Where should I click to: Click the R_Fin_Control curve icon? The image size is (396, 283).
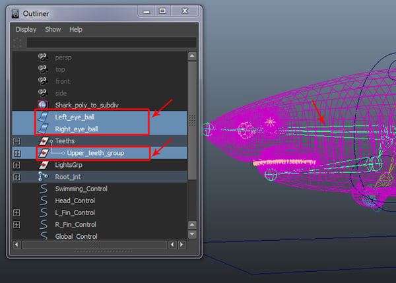point(44,224)
